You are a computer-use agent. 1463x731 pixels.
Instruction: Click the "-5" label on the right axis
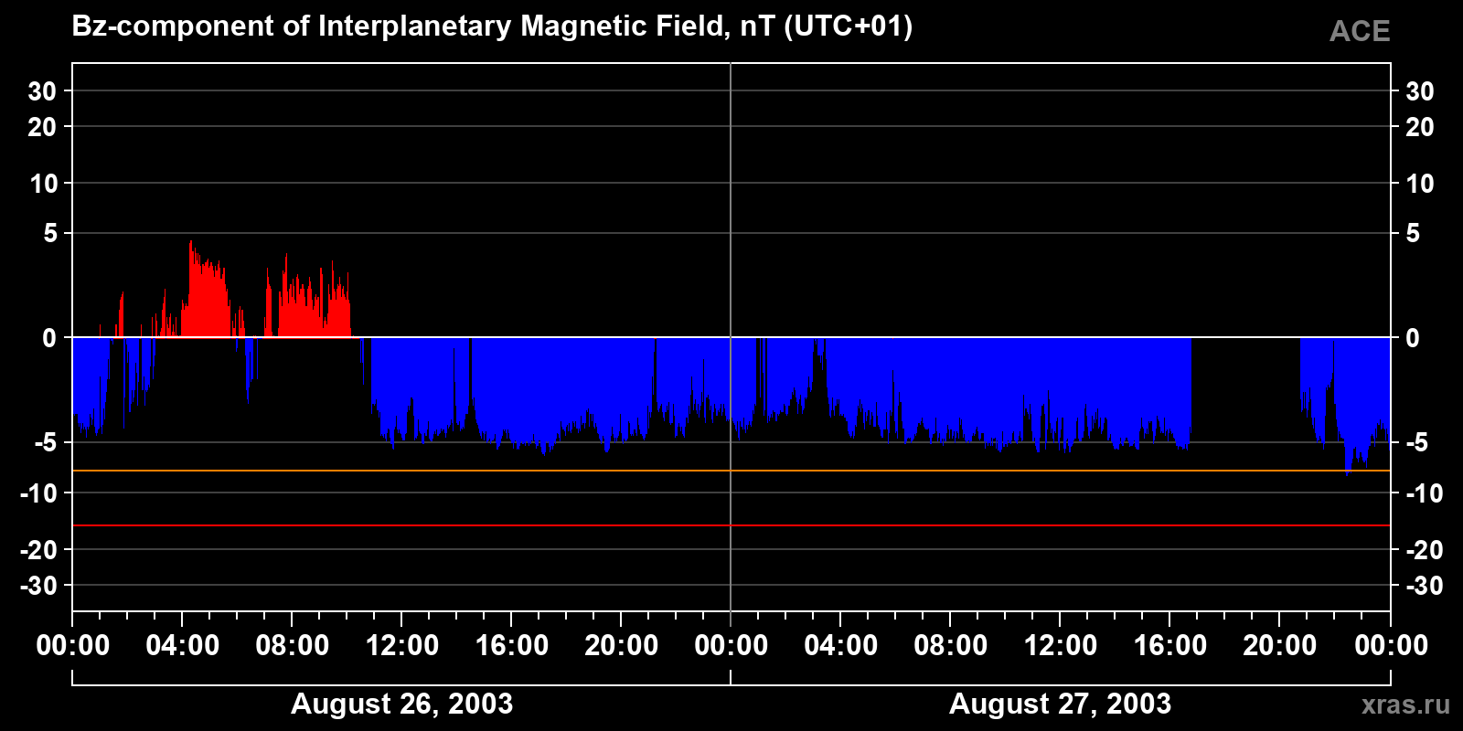pyautogui.click(x=1416, y=443)
